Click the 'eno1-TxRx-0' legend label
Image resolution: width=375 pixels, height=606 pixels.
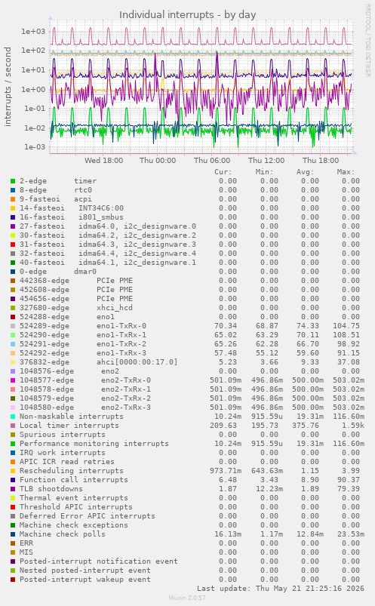pyautogui.click(x=121, y=326)
